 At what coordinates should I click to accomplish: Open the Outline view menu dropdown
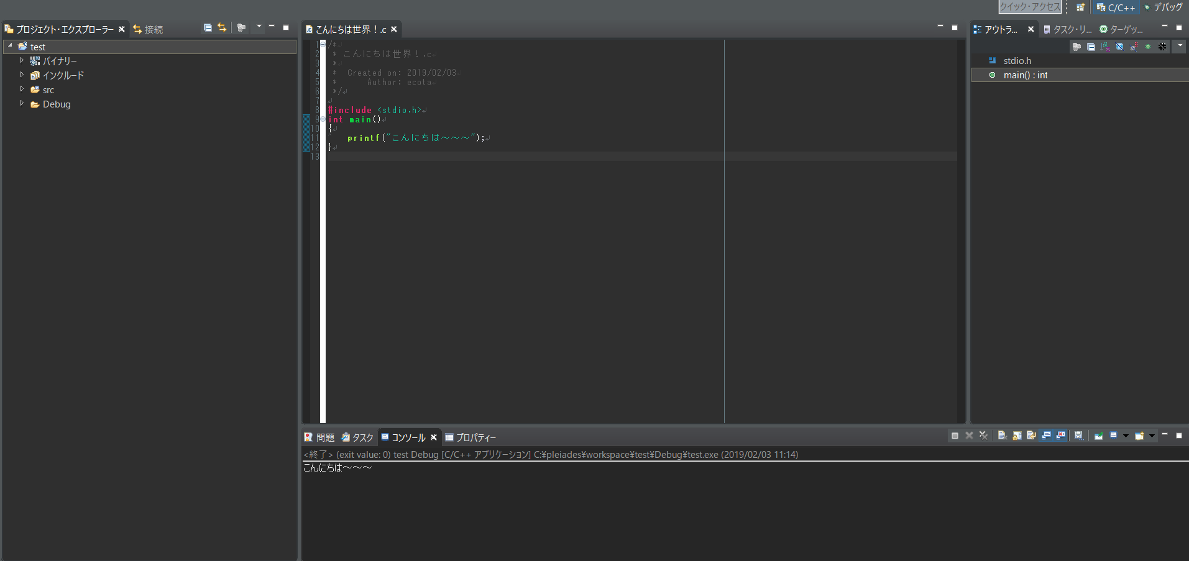click(x=1179, y=47)
